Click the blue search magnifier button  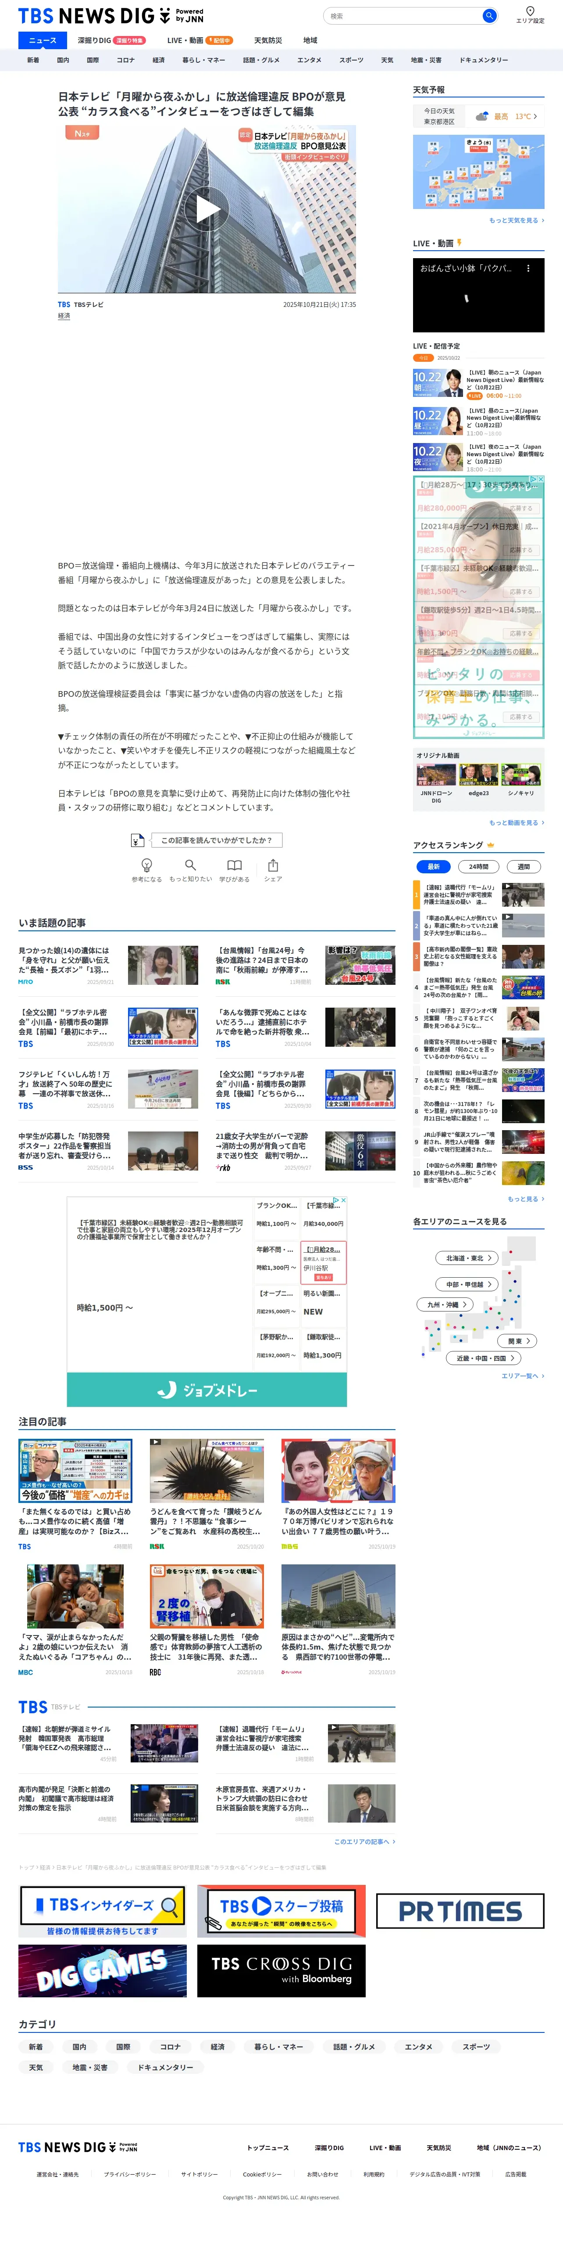pos(488,16)
